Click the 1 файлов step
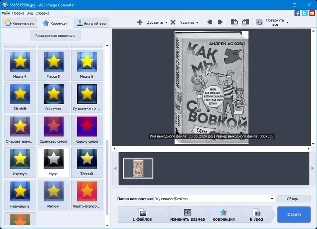 (142, 215)
